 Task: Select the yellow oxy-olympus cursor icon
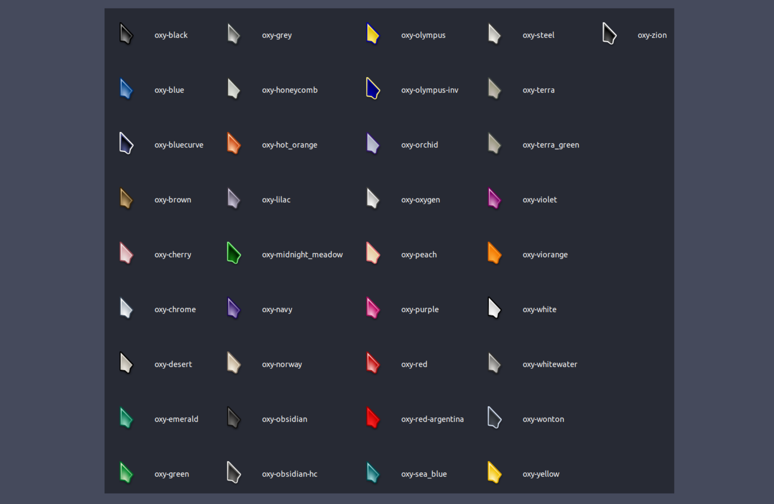[373, 34]
